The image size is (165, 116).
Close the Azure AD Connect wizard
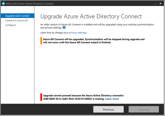coord(160,4)
